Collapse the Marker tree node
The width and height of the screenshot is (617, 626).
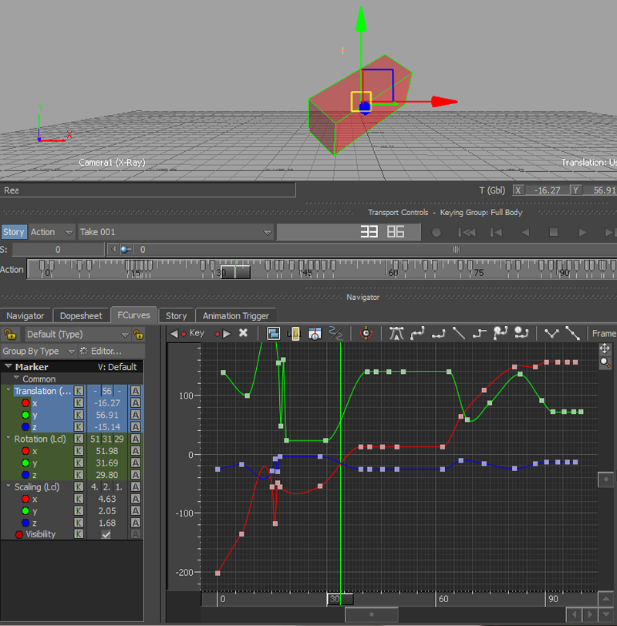pyautogui.click(x=8, y=366)
